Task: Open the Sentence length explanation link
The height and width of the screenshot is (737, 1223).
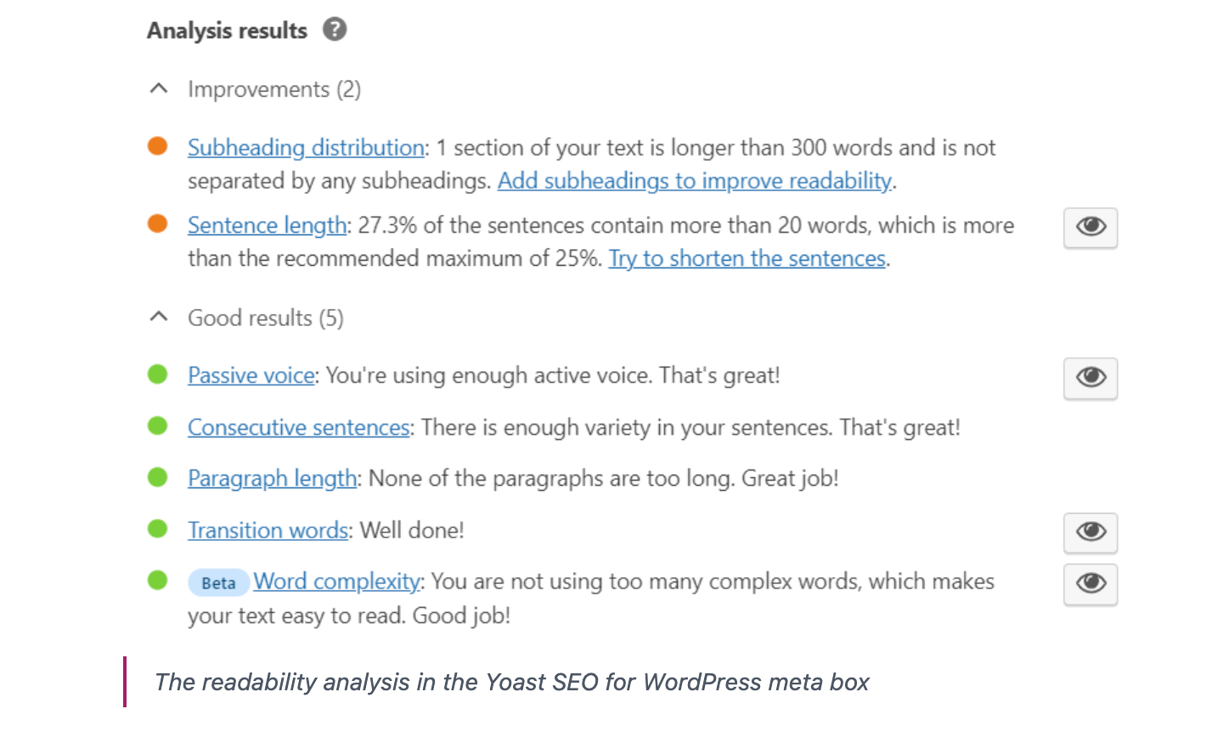Action: 266,224
